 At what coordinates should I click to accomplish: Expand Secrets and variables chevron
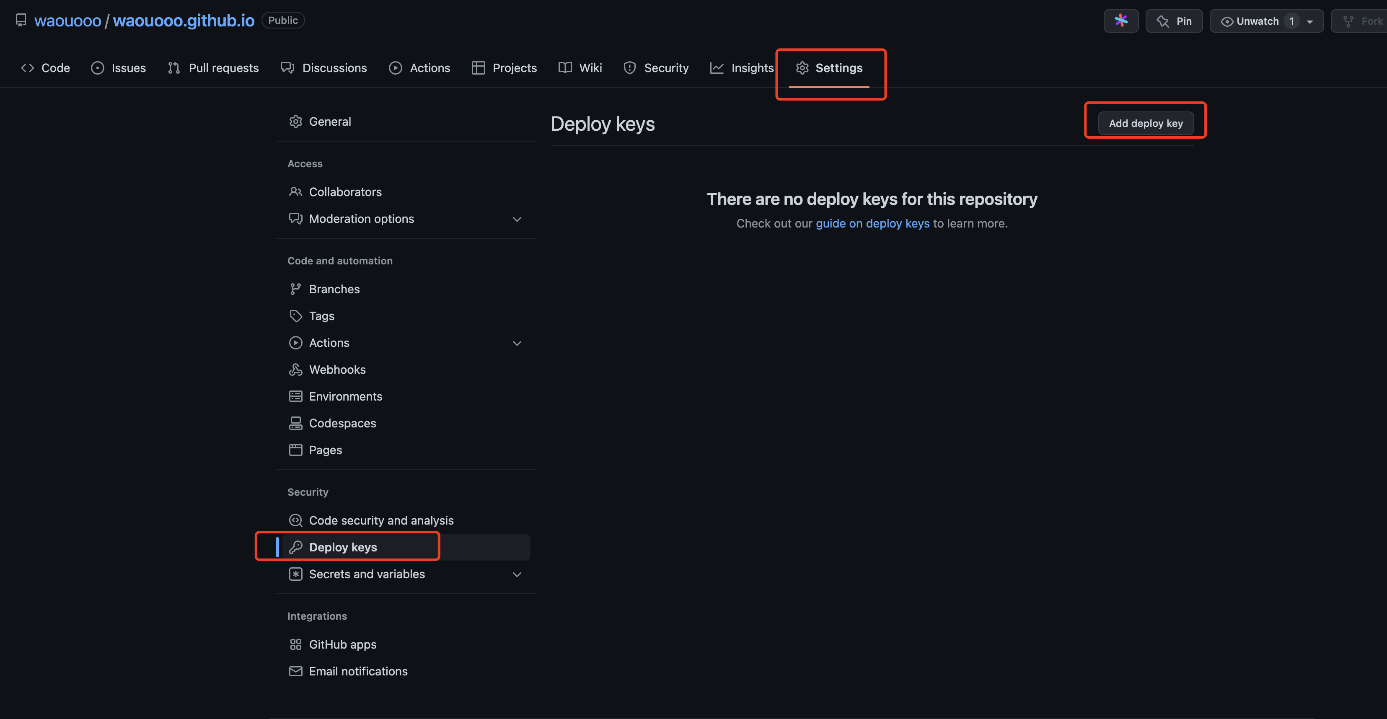click(x=517, y=575)
